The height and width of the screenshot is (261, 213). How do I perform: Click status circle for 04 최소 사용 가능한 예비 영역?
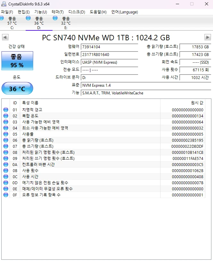click(6, 128)
